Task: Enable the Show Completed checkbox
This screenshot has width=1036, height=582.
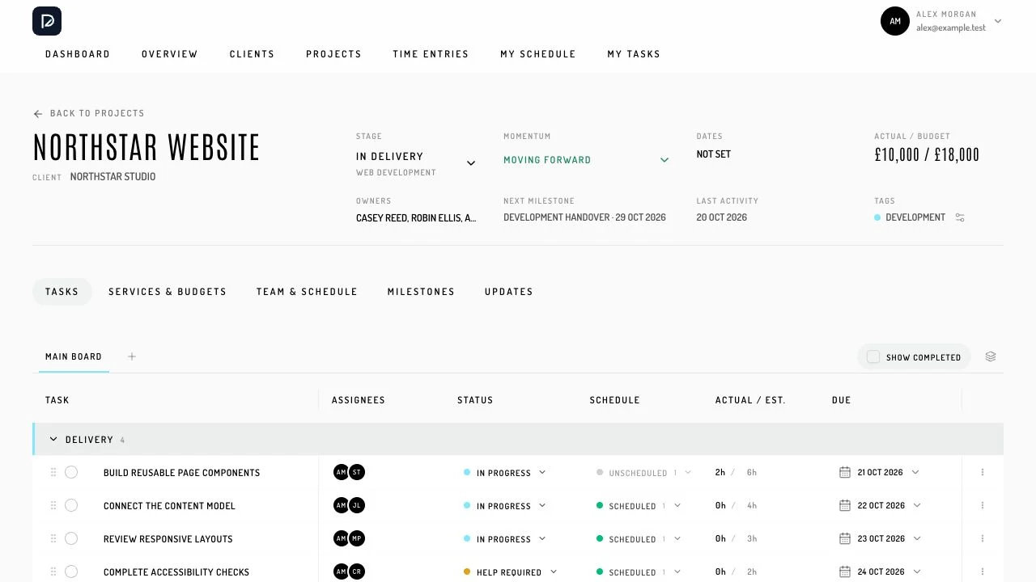Action: pyautogui.click(x=873, y=356)
